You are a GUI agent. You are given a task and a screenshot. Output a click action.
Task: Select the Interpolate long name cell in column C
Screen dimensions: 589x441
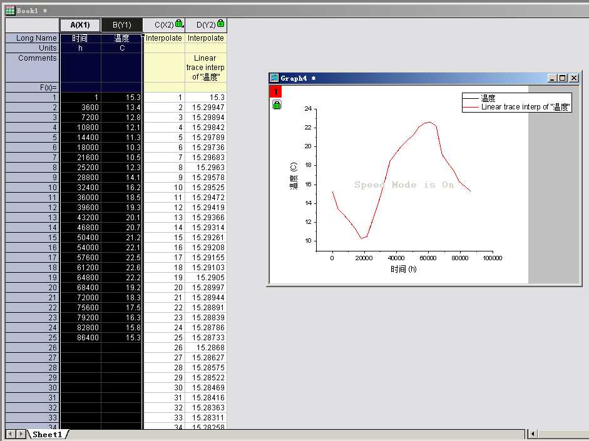click(164, 38)
